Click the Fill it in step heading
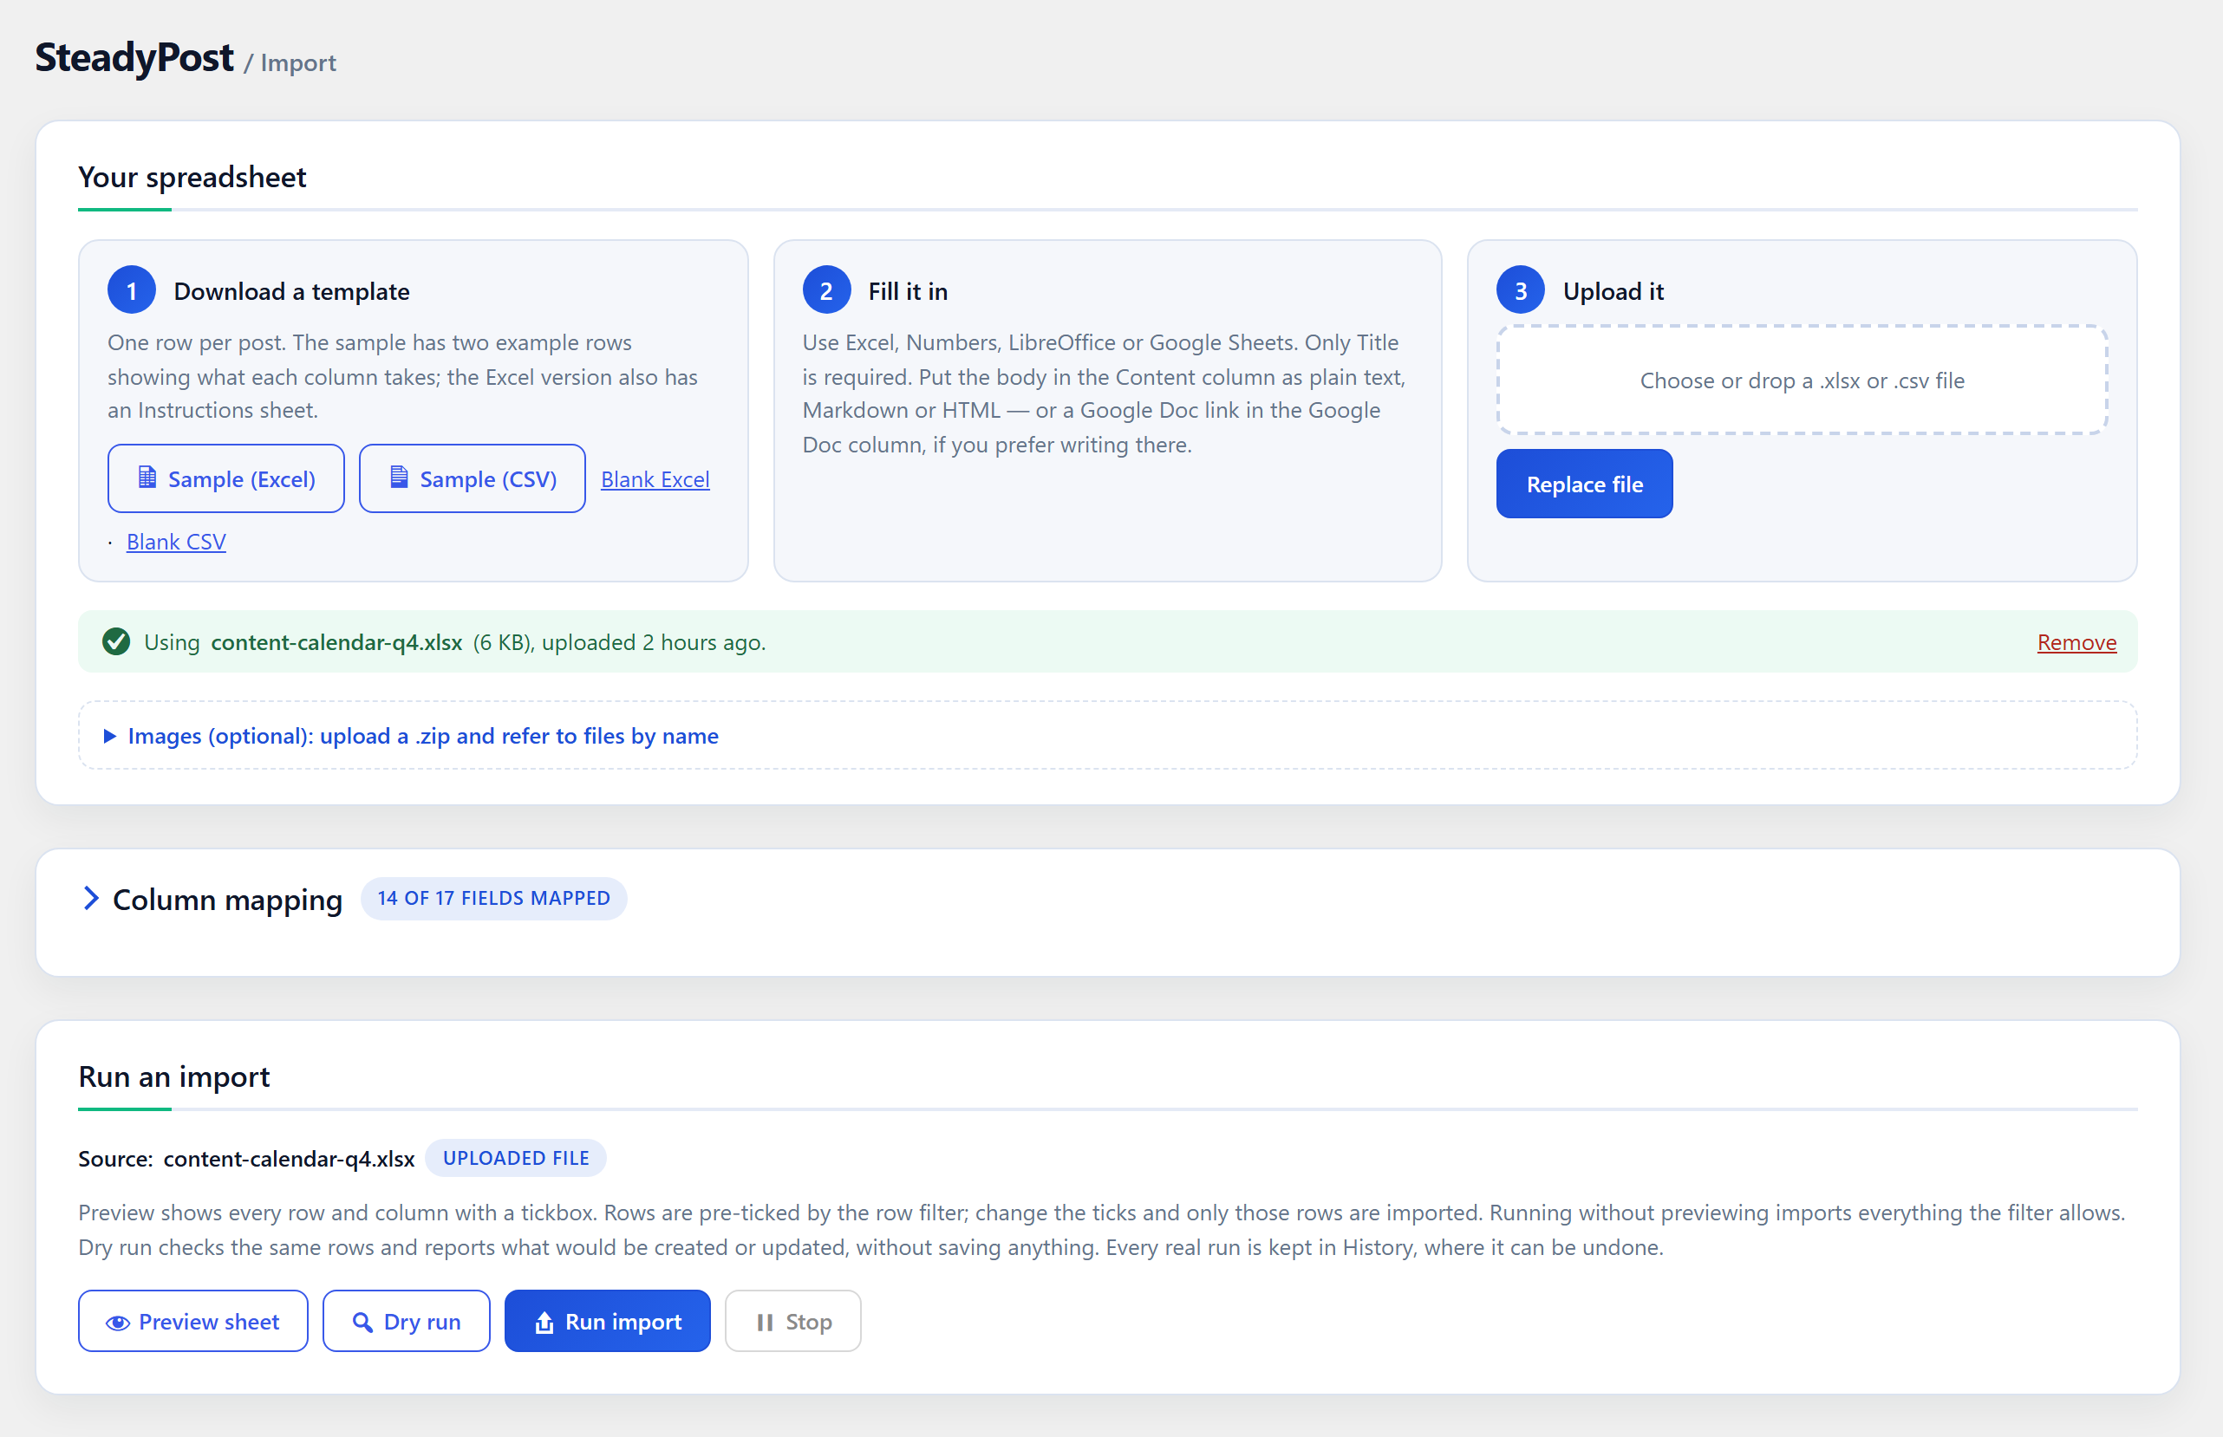Image resolution: width=2223 pixels, height=1437 pixels. 908,291
